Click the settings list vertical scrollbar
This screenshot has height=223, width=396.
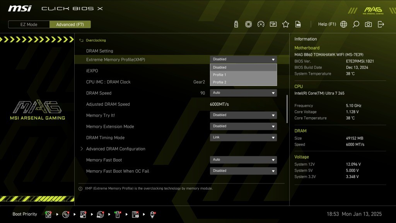point(287,109)
